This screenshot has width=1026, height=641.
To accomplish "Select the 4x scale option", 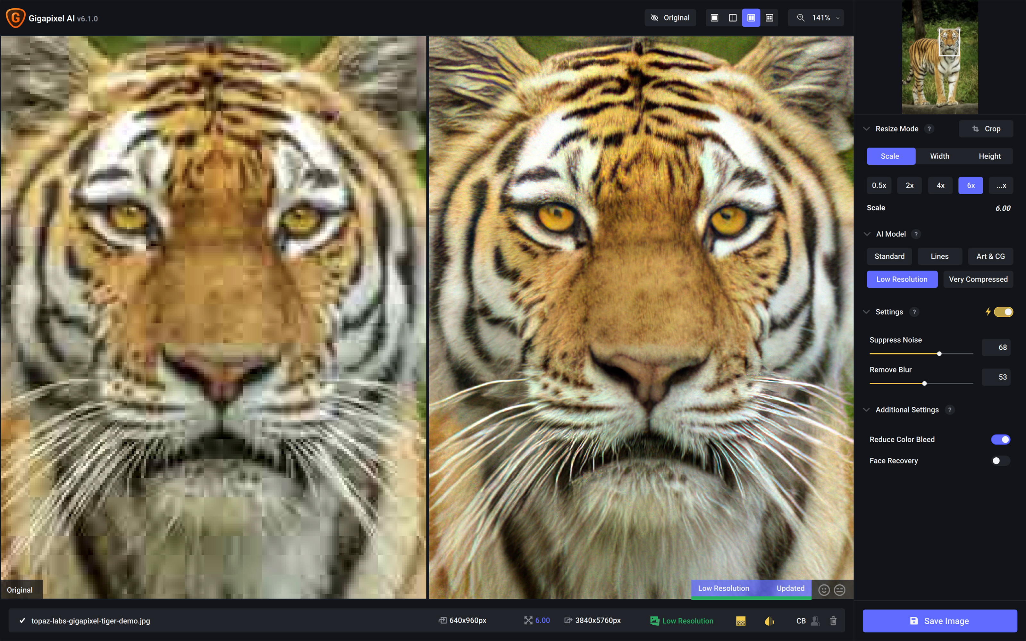I will pyautogui.click(x=939, y=185).
